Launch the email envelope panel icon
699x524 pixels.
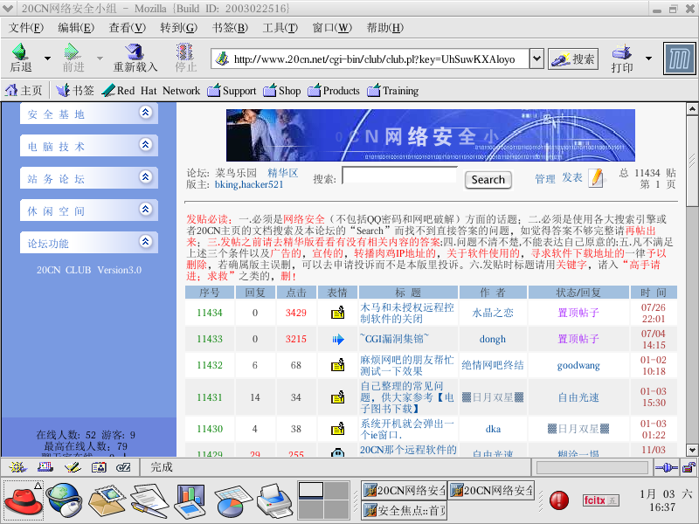click(x=107, y=500)
